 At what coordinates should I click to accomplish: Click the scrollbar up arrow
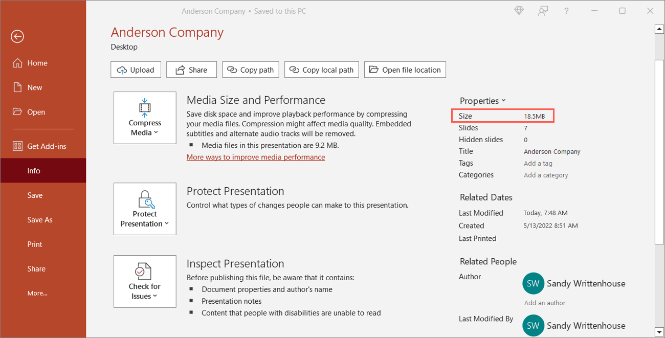point(659,29)
